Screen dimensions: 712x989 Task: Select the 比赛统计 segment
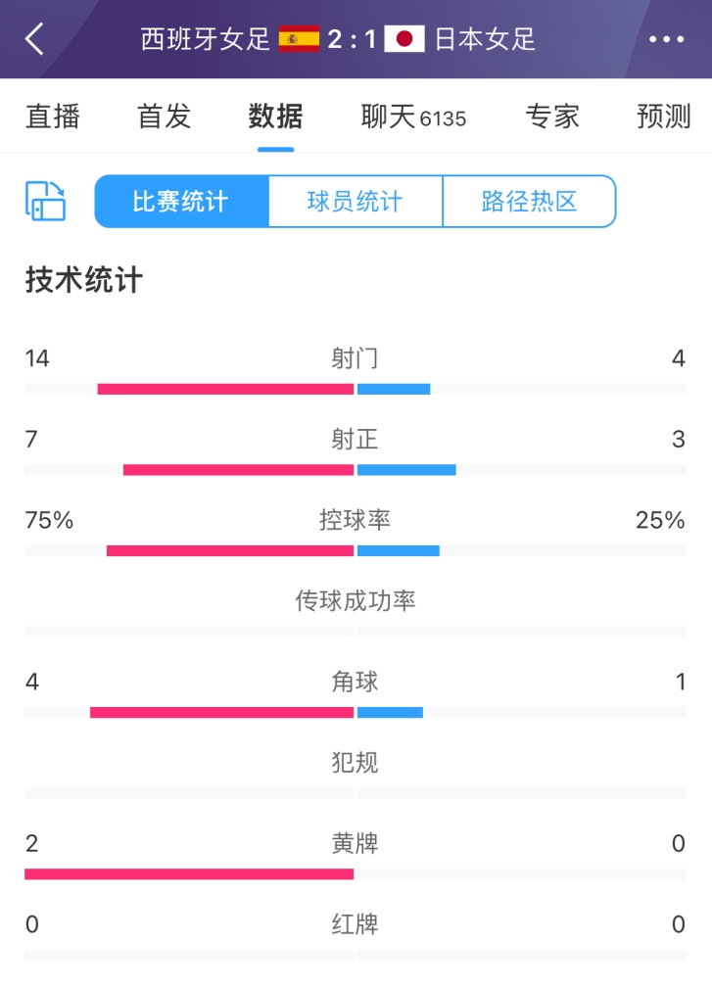[181, 201]
